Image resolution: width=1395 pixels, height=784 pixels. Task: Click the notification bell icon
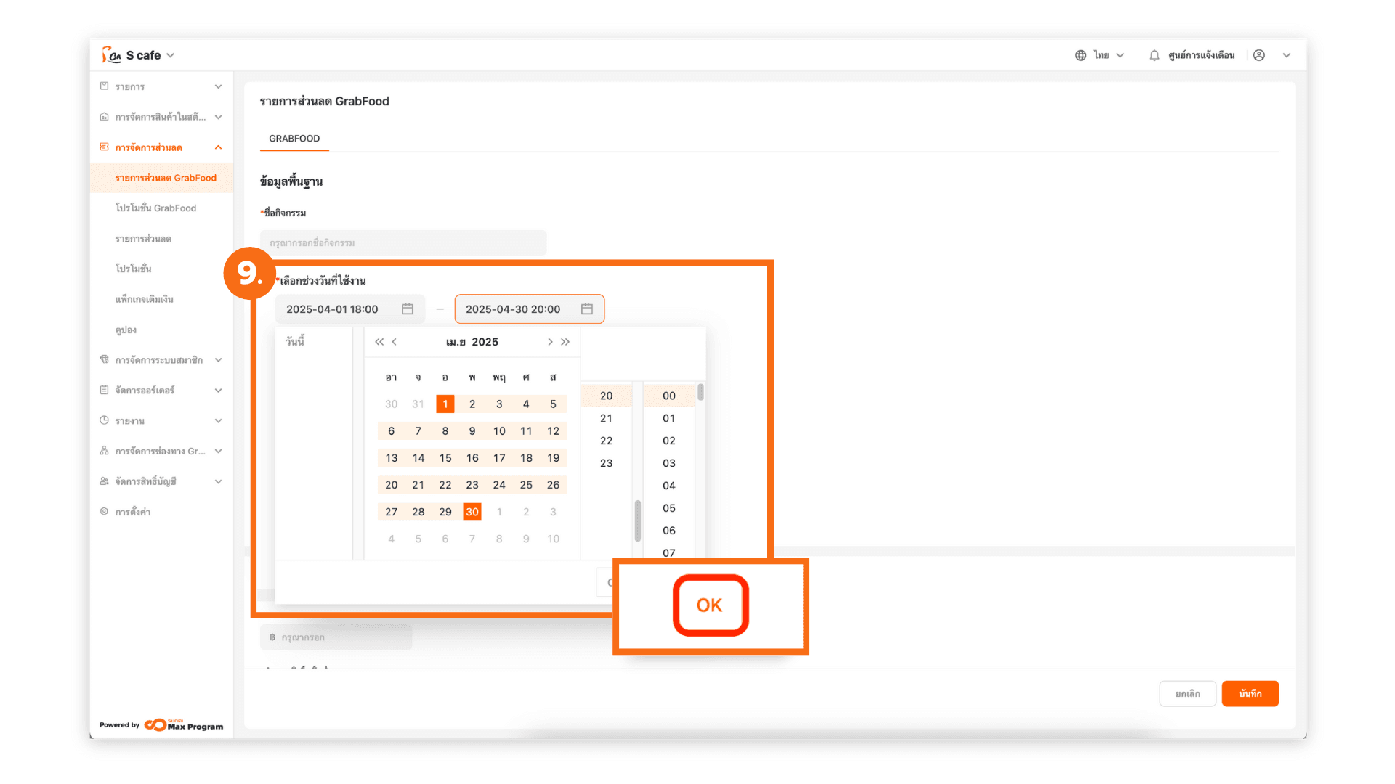[x=1154, y=55]
